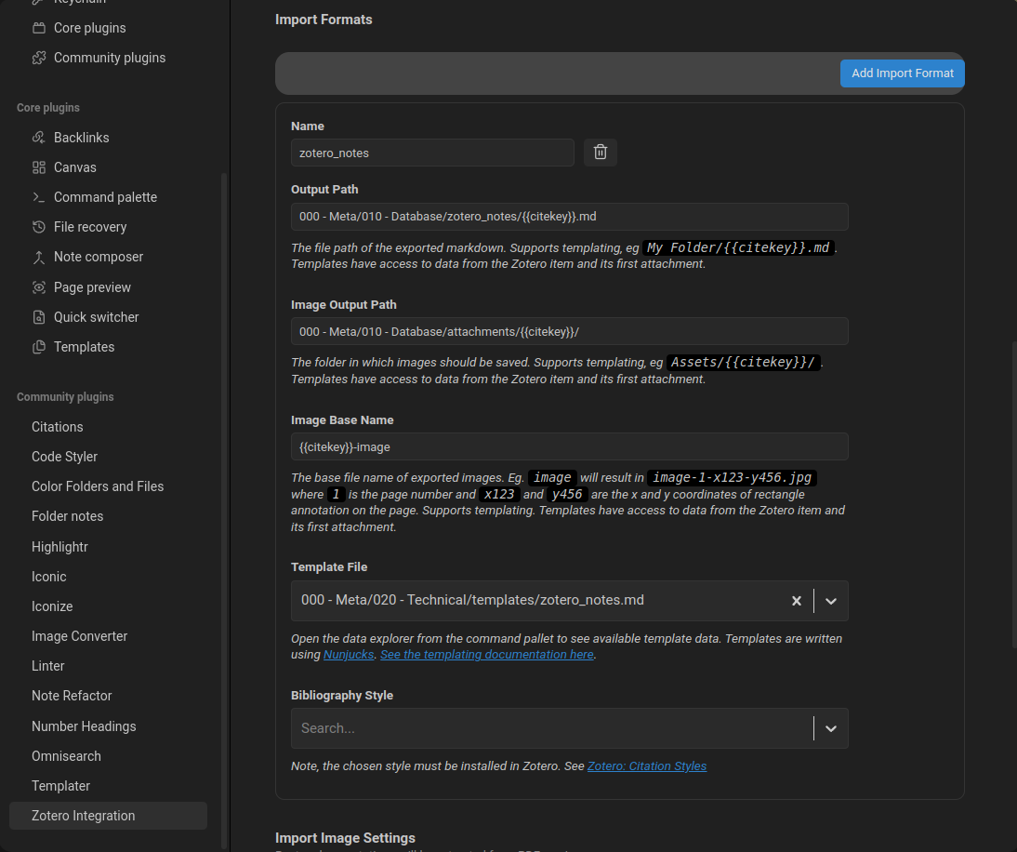Image resolution: width=1017 pixels, height=852 pixels.
Task: Open the Nunjucks link
Action: (x=349, y=655)
